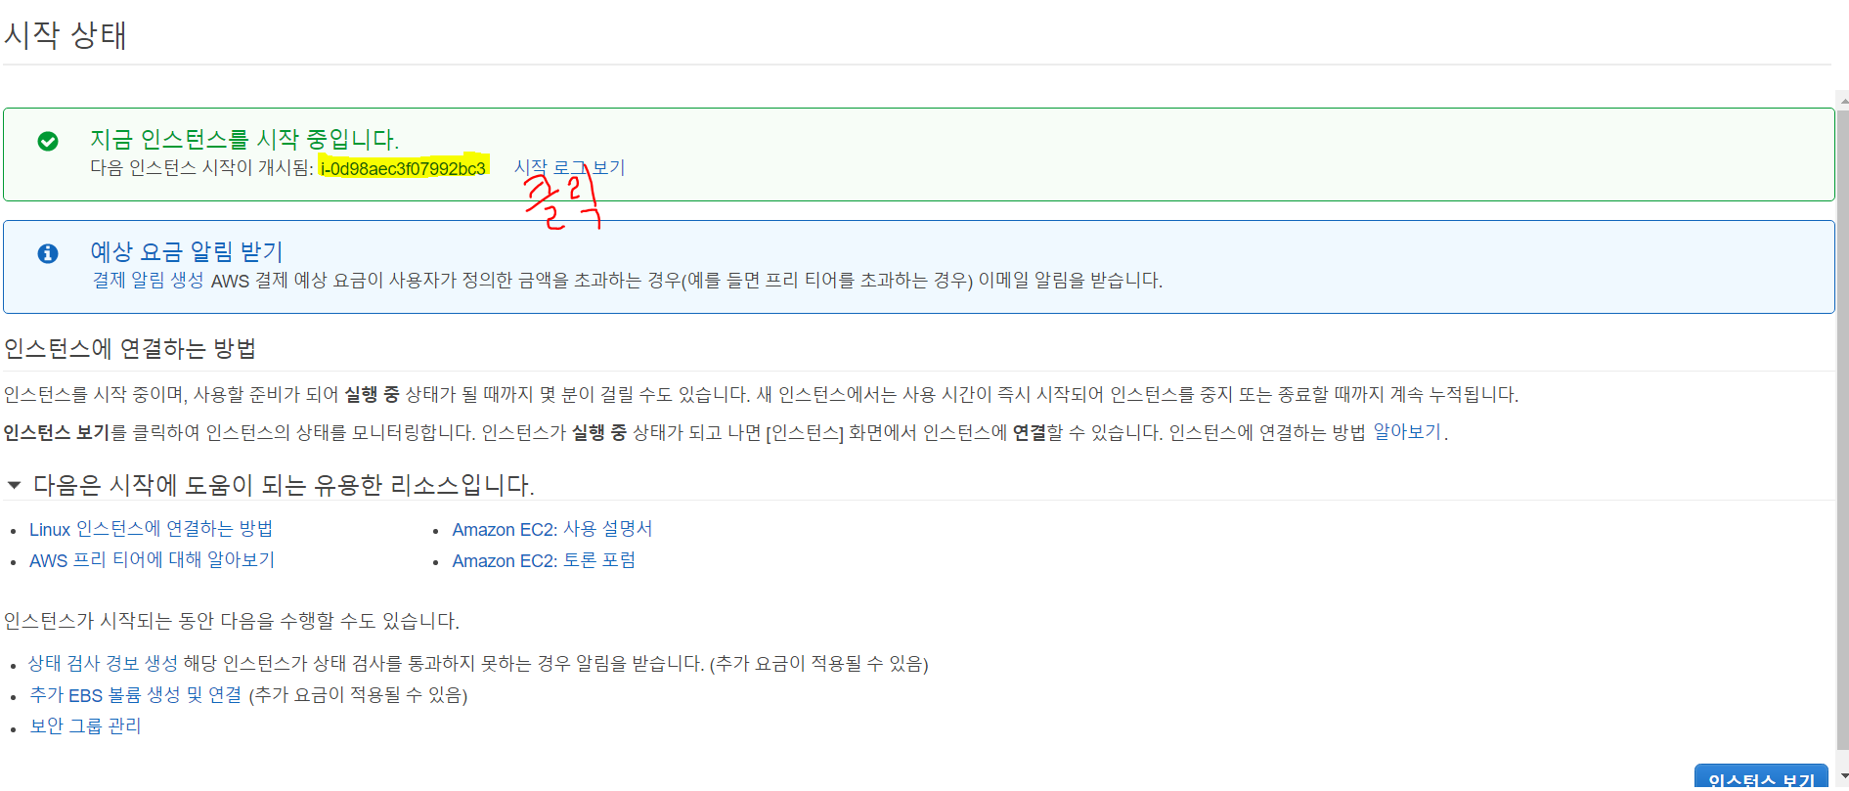Click the 지금 인스턴스를 시작 중입니다 message
The width and height of the screenshot is (1849, 791).
tap(244, 139)
